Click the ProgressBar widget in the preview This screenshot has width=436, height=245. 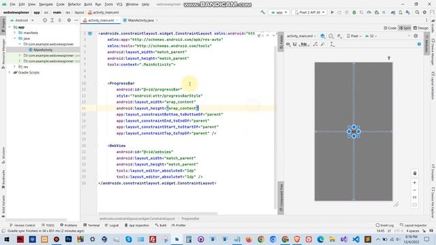click(354, 131)
